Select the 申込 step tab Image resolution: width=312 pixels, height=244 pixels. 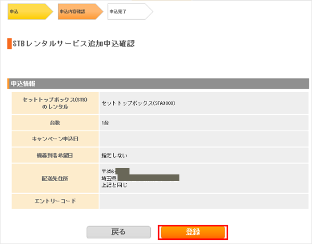click(27, 11)
